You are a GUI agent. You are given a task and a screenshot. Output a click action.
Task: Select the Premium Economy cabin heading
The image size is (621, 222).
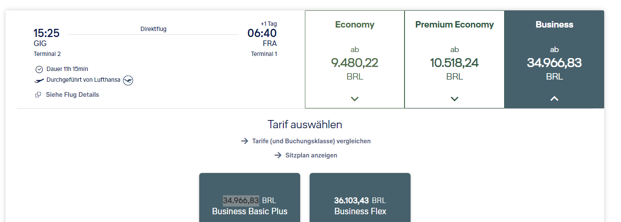[454, 25]
